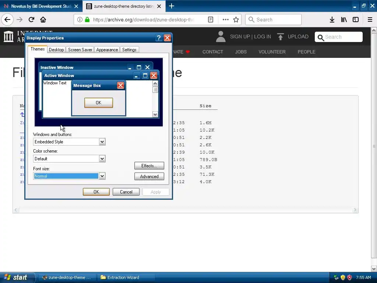Expand the Windows and buttons dropdown
The width and height of the screenshot is (377, 283).
(102, 142)
